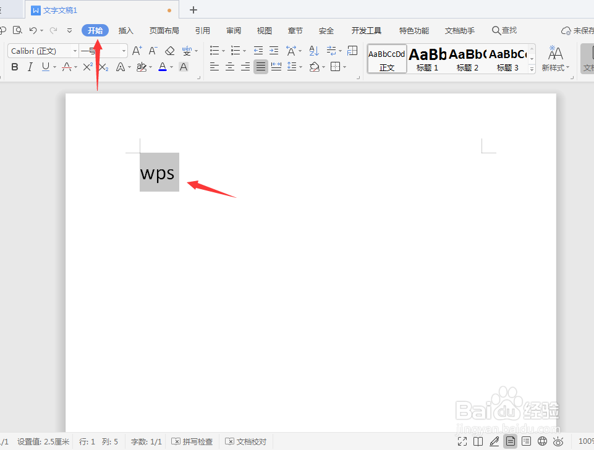Enable writing mode pen icon
594x450 pixels.
click(x=494, y=441)
